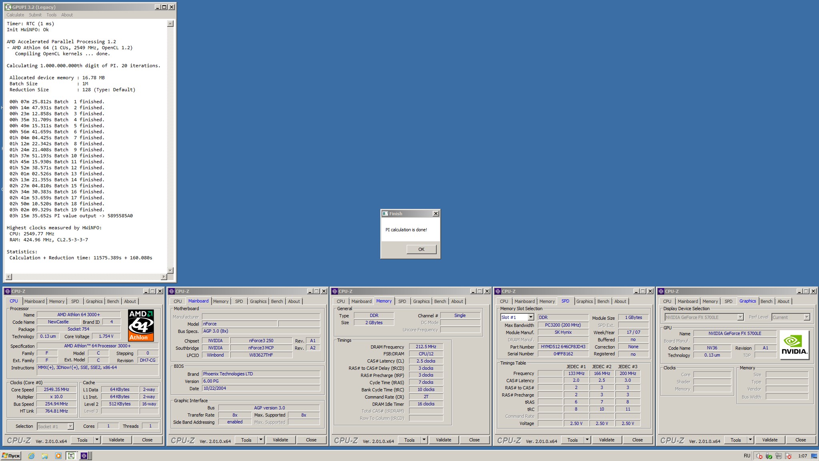Click the CPU-Z Mainboard window title icon

[x=172, y=291]
